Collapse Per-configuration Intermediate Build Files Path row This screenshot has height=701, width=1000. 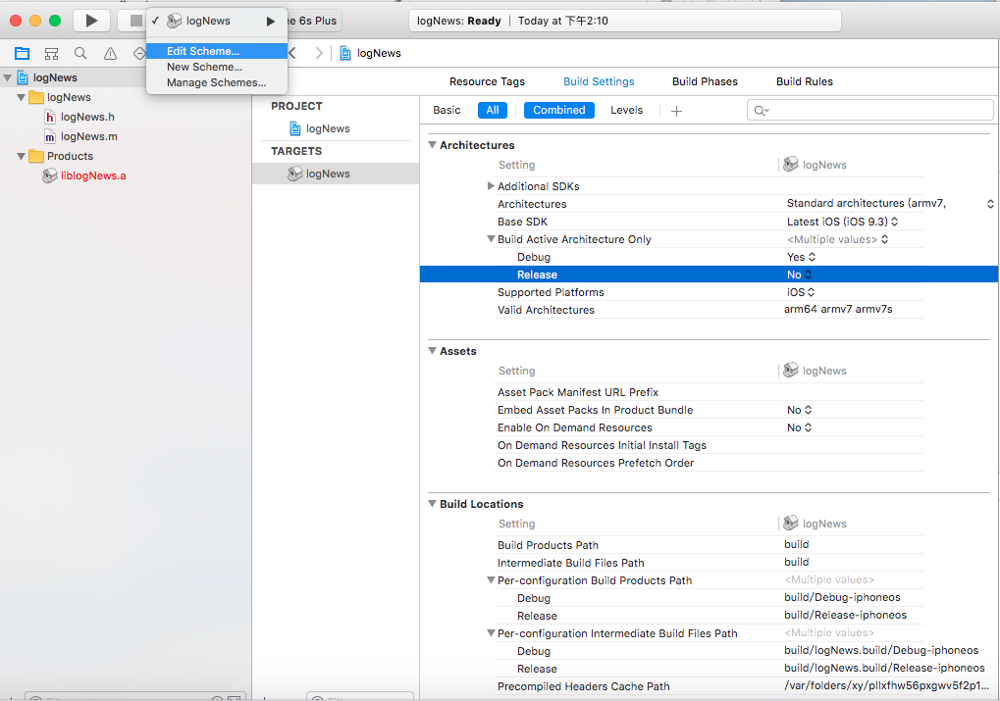click(x=491, y=633)
